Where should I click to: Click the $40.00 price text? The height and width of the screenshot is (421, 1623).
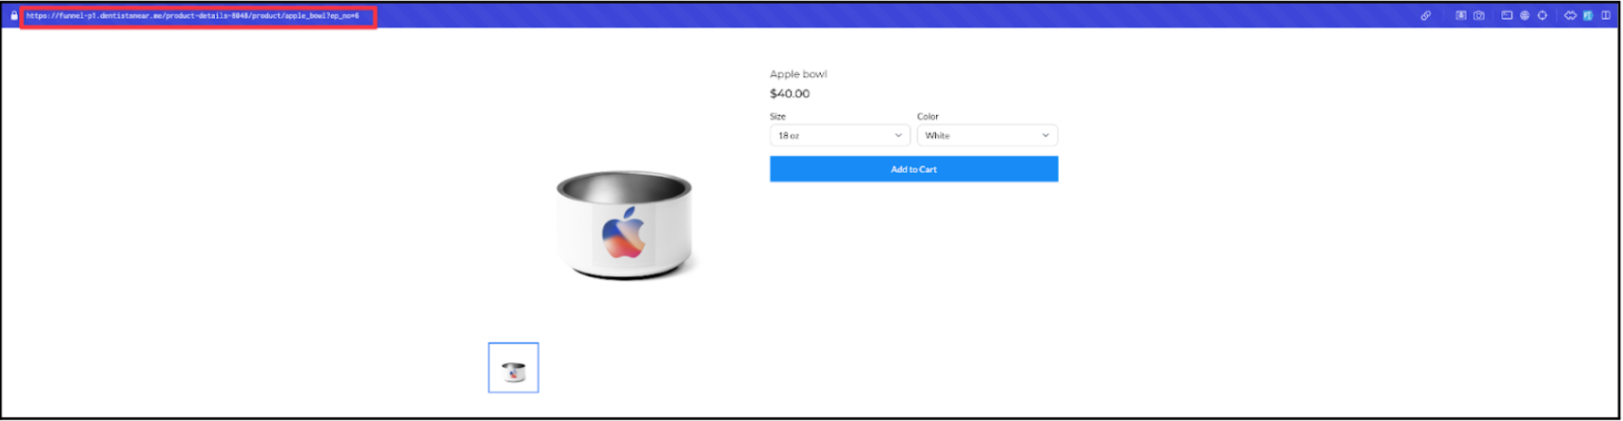click(x=790, y=94)
